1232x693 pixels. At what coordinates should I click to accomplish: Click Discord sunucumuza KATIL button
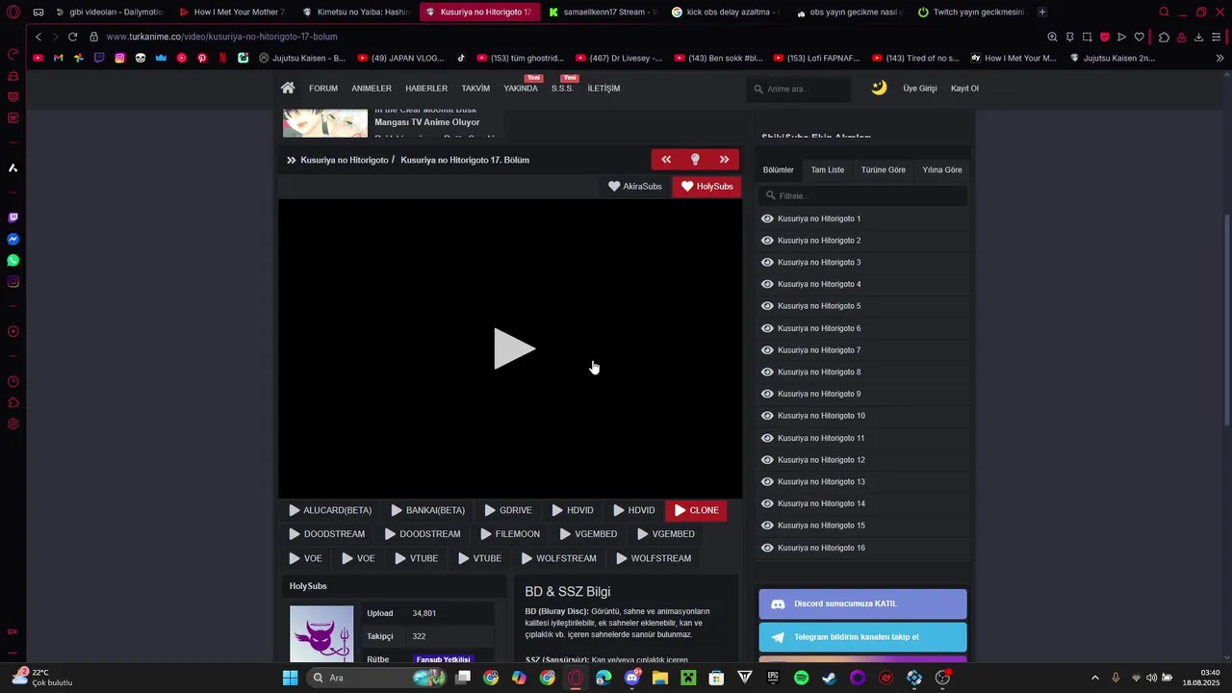[862, 603]
